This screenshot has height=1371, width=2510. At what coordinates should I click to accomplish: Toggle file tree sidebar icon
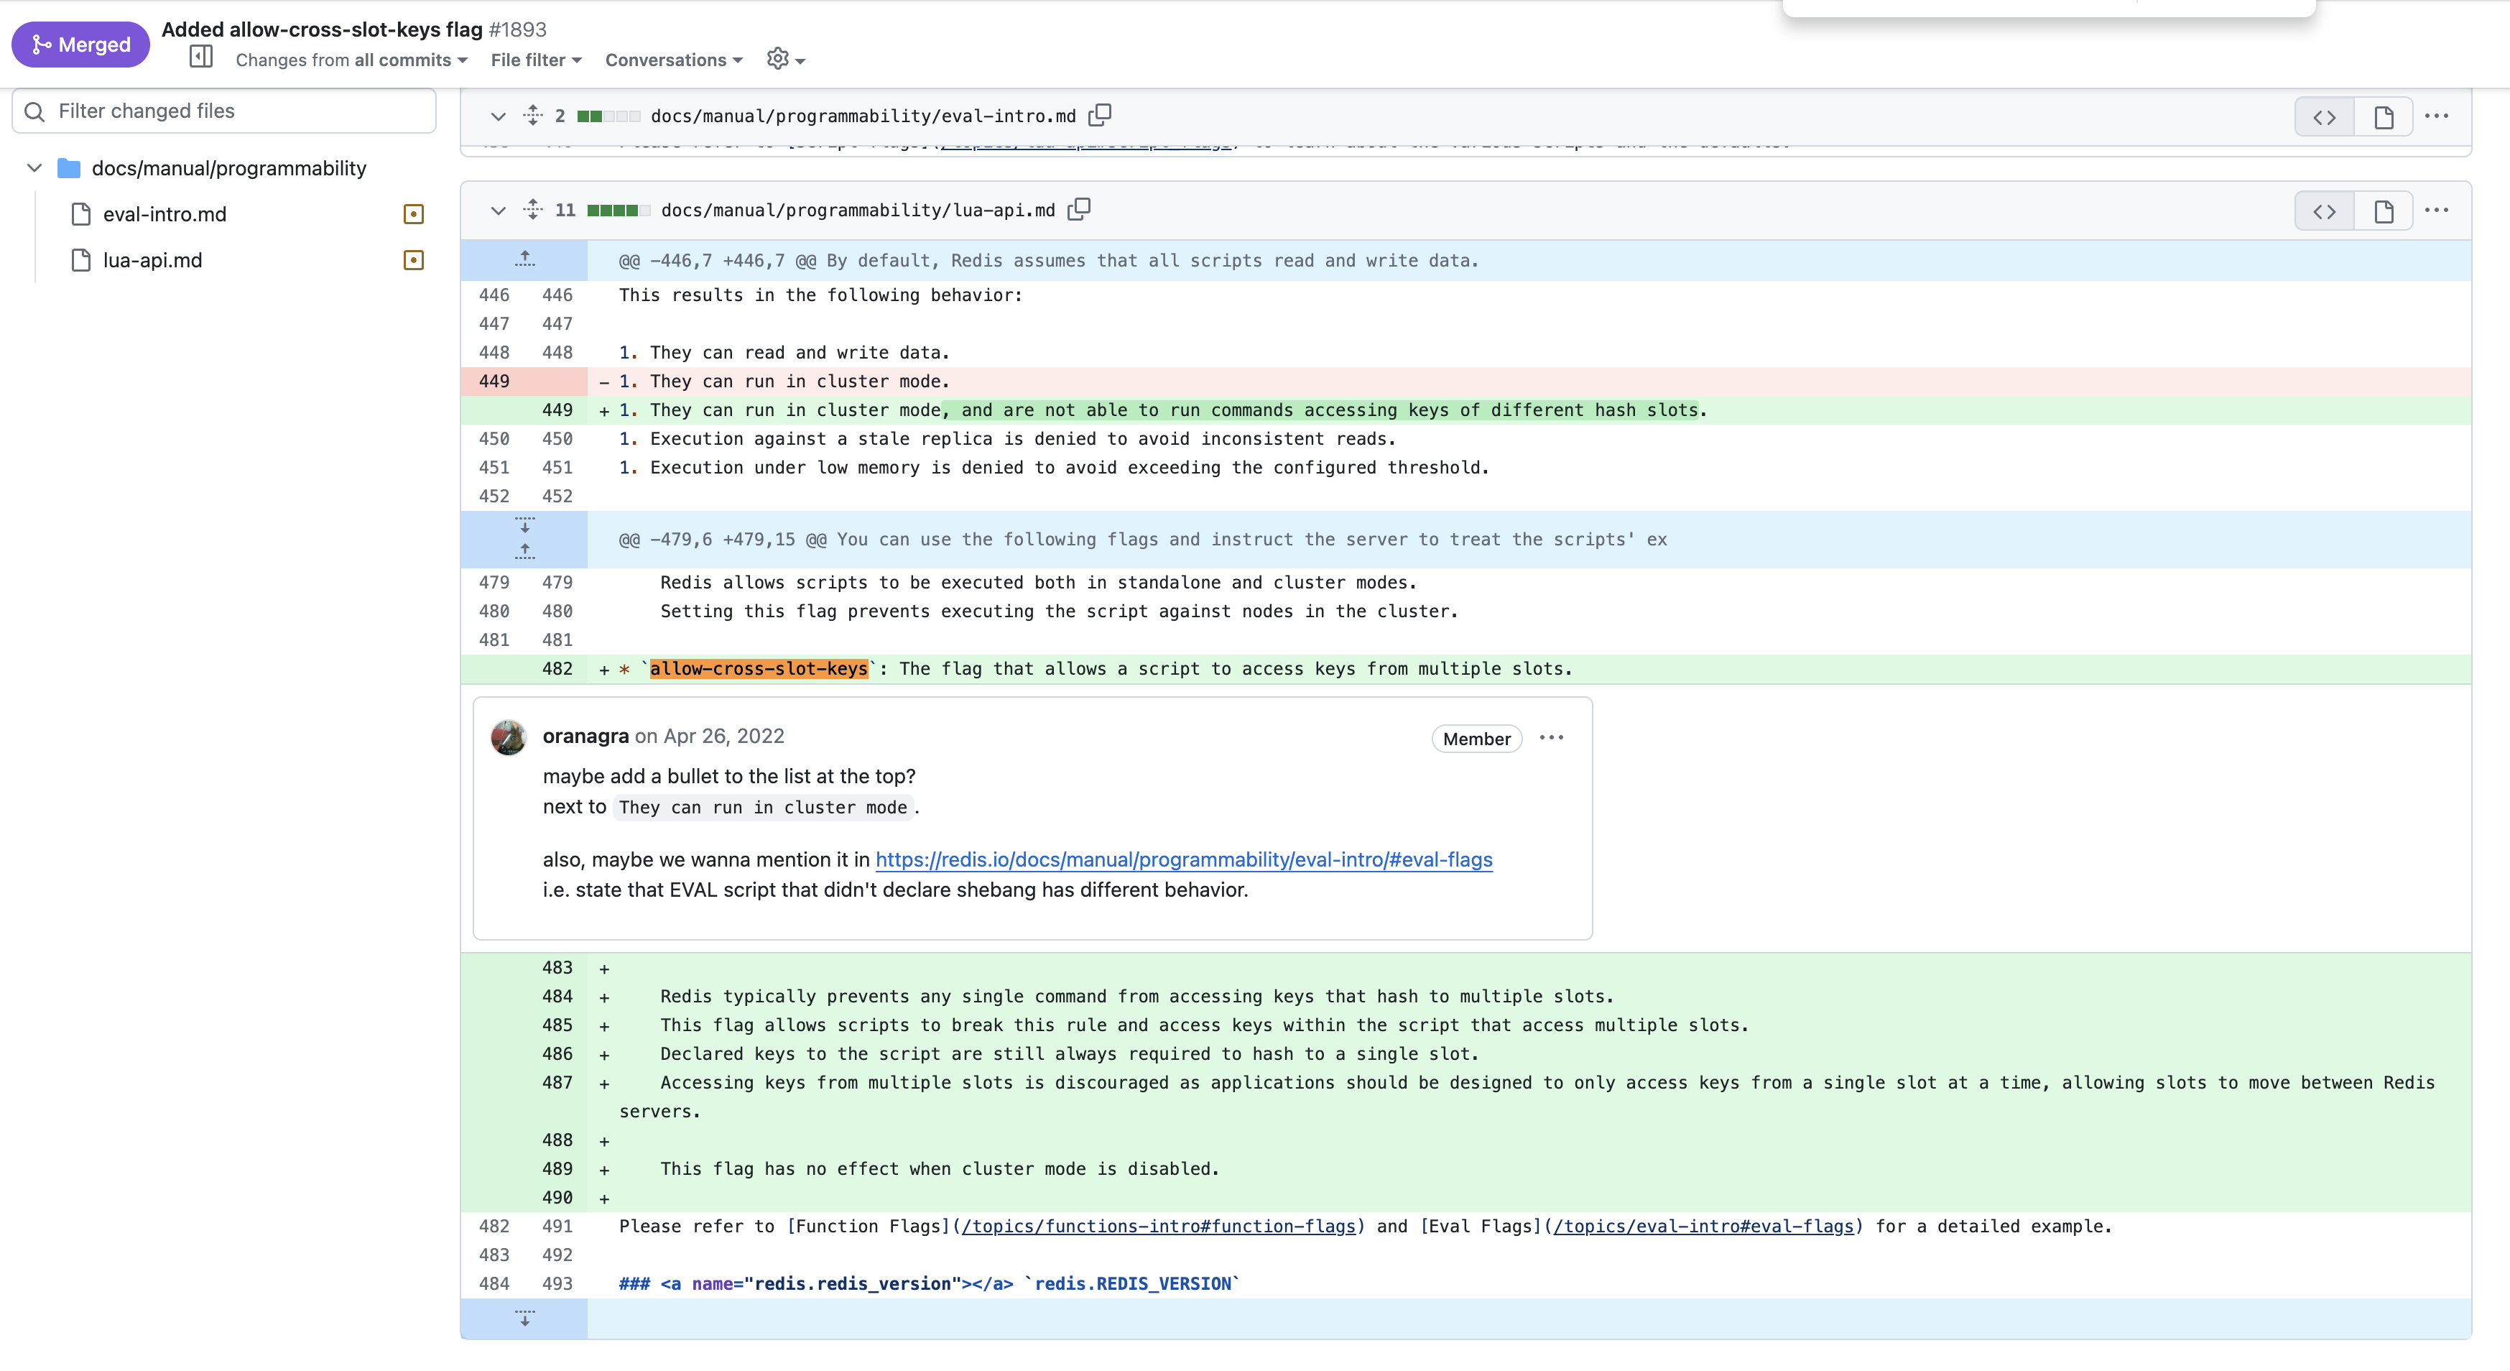[200, 57]
